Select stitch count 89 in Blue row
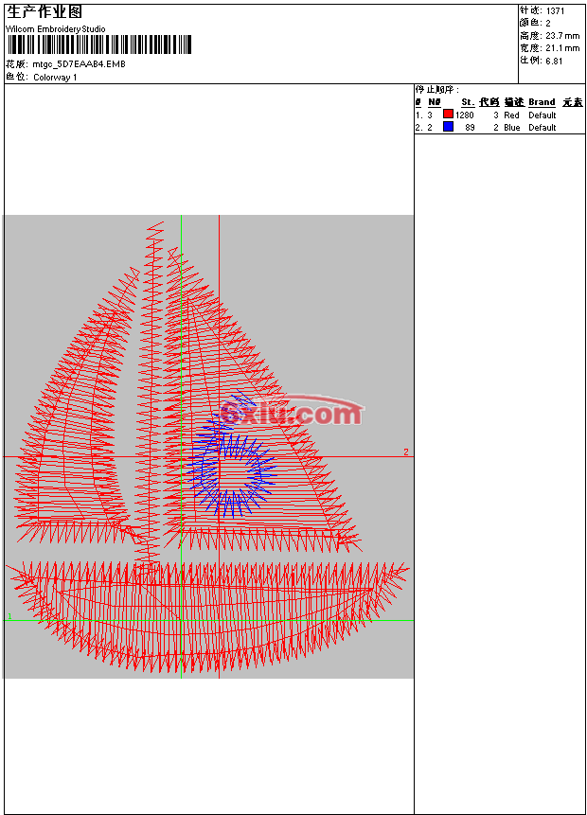 click(470, 128)
